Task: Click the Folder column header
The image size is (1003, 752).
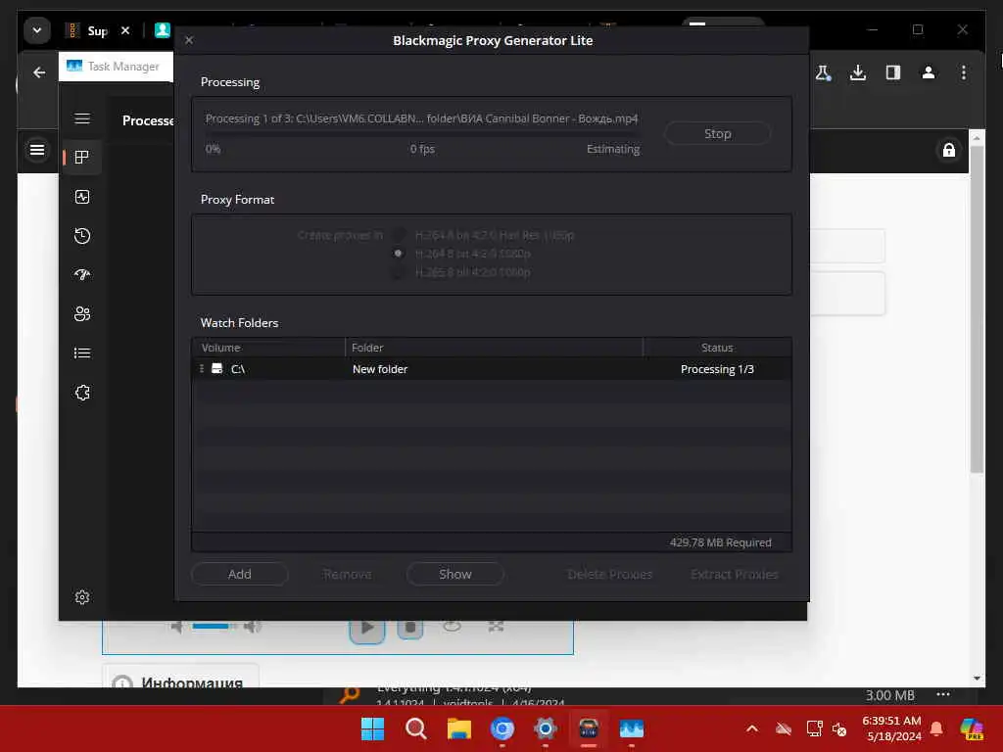Action: (494, 348)
